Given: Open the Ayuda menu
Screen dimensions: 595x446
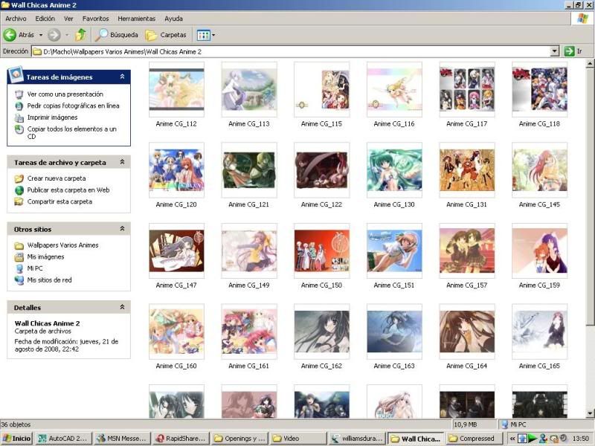Looking at the screenshot, I should pos(173,19).
